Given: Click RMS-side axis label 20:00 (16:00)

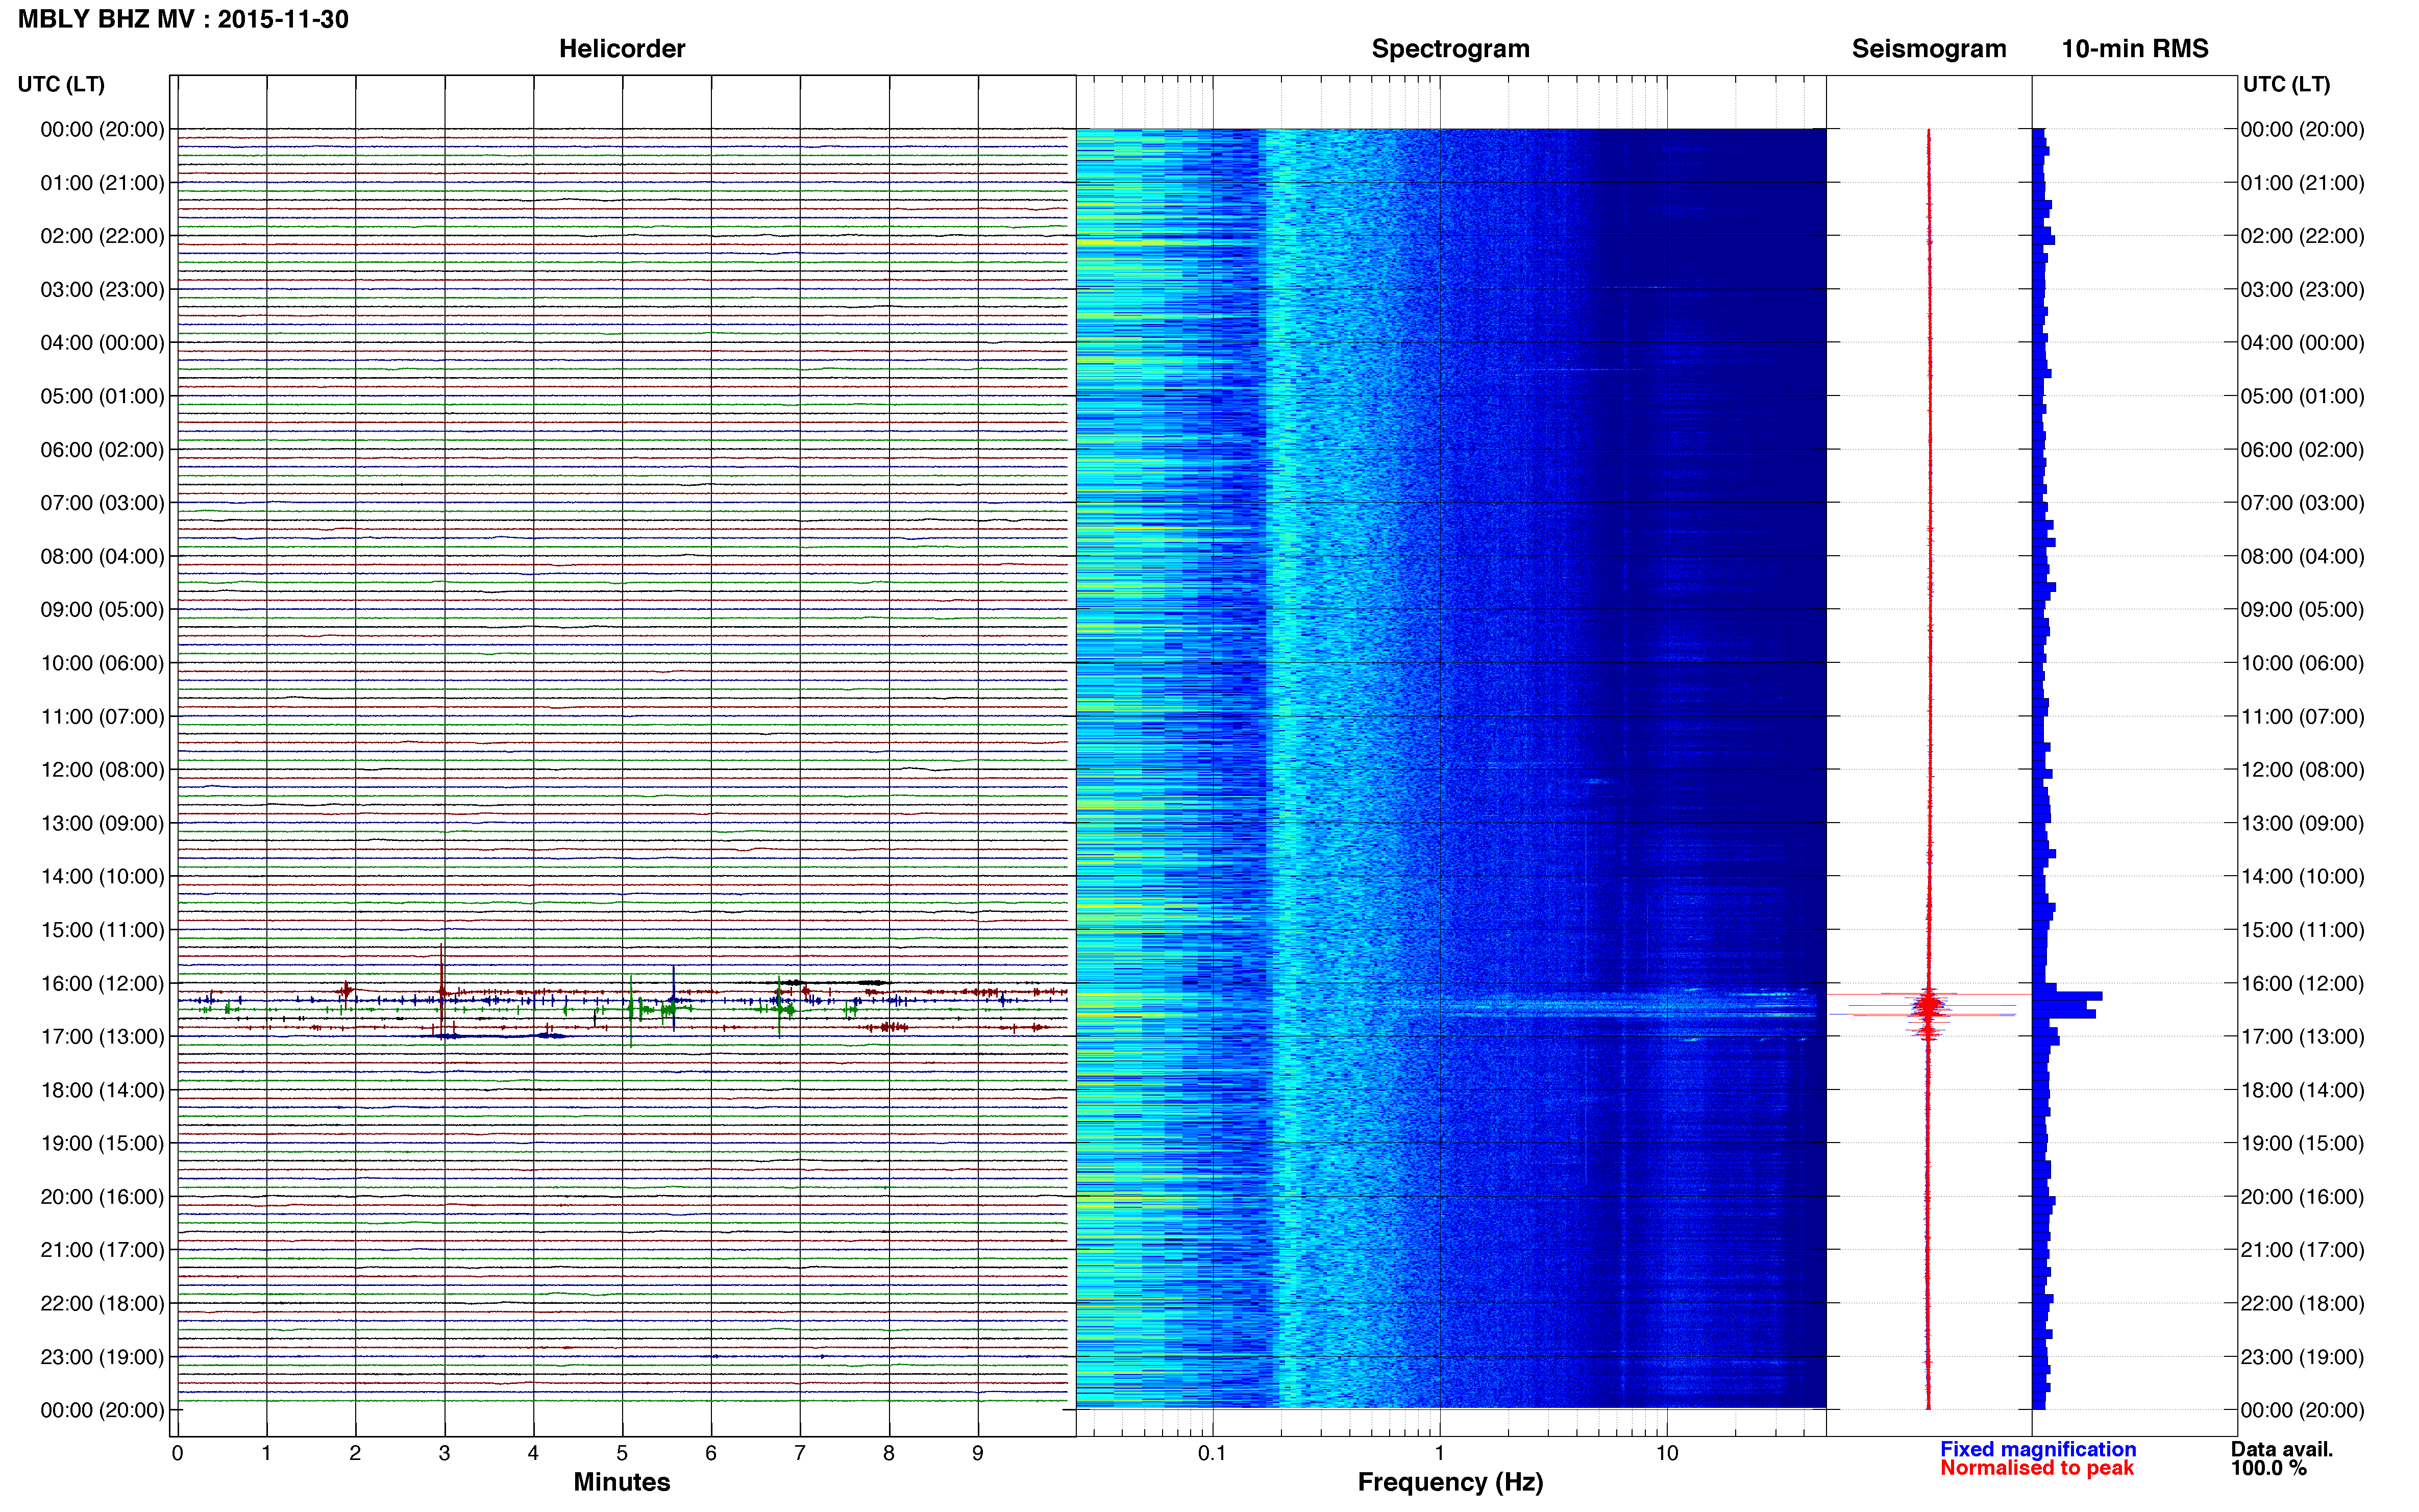Looking at the screenshot, I should (x=2302, y=1197).
